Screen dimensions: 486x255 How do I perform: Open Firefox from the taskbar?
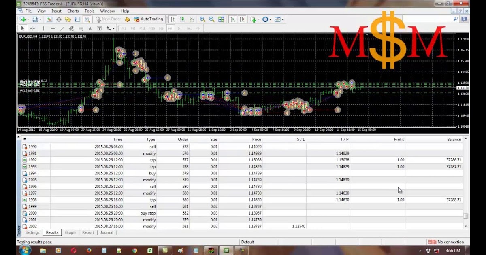click(88, 251)
